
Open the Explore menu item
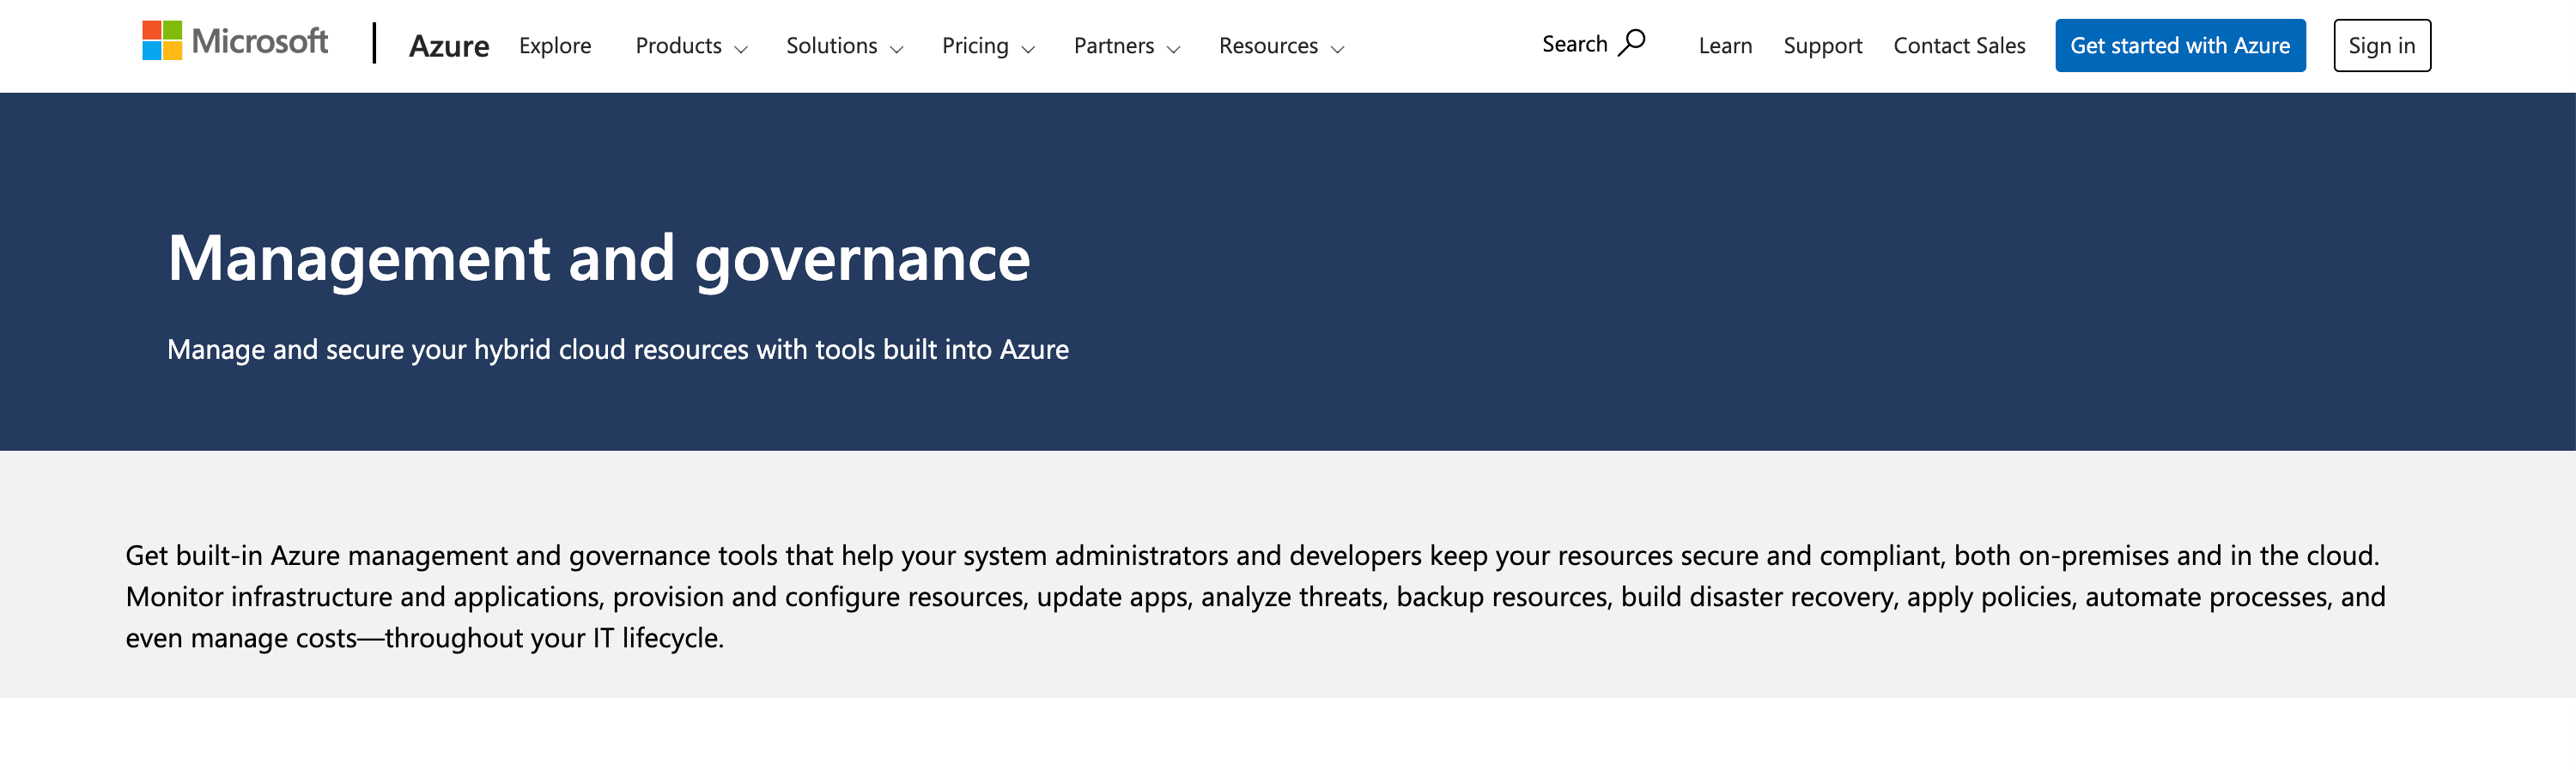pyautogui.click(x=555, y=46)
